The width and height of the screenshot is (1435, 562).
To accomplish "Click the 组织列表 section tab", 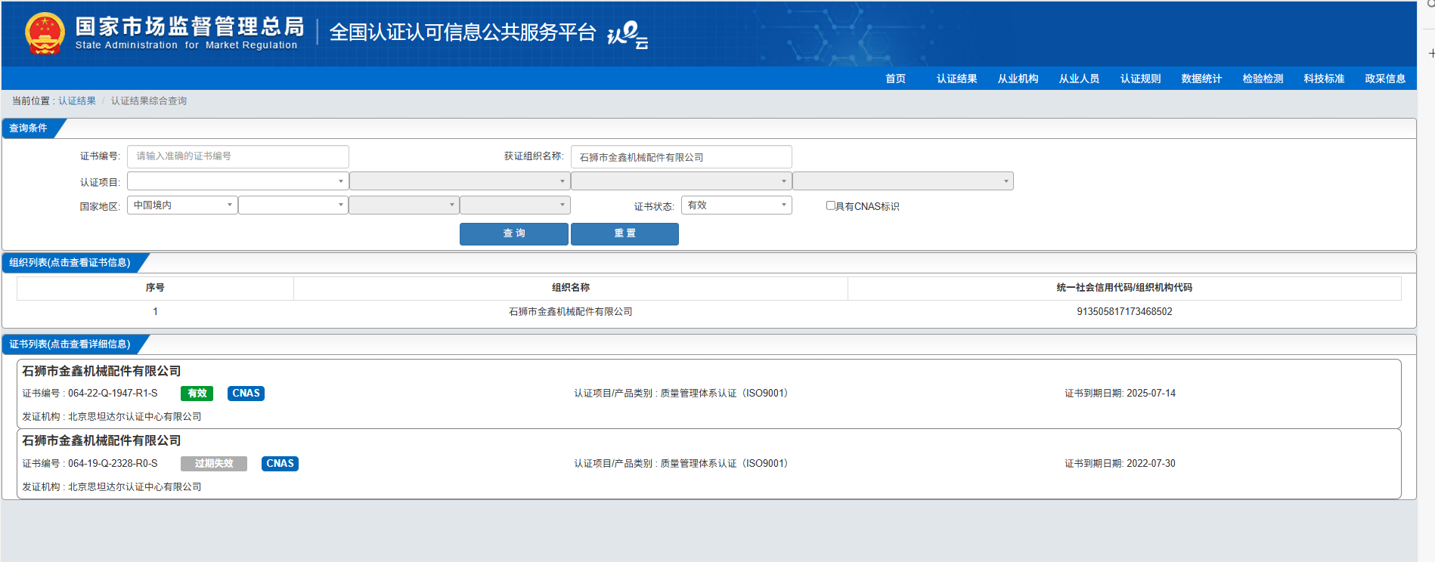I will pos(70,263).
